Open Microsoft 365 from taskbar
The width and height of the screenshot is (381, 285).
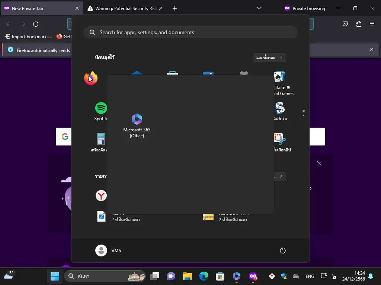pos(236,276)
